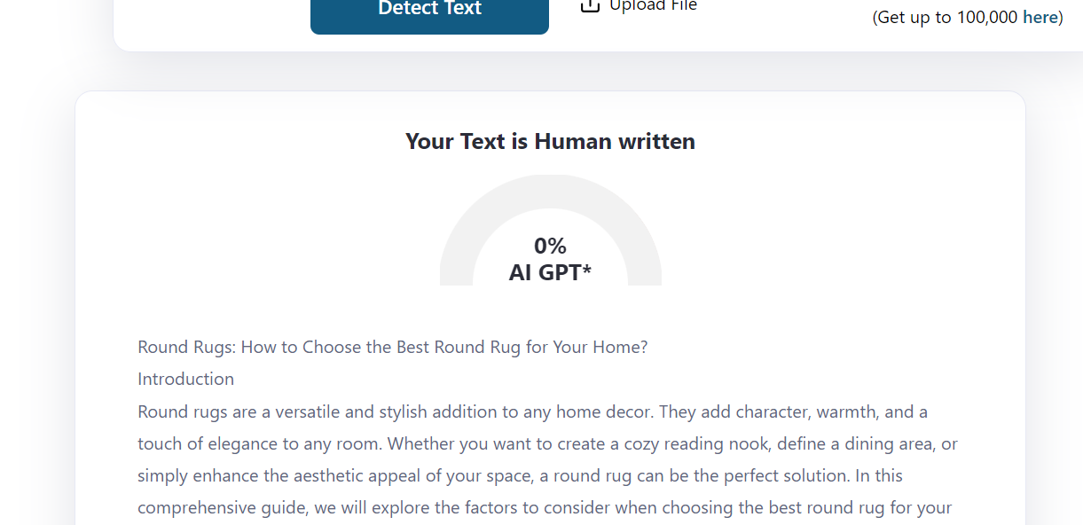Click the Detect Text button

(429, 11)
